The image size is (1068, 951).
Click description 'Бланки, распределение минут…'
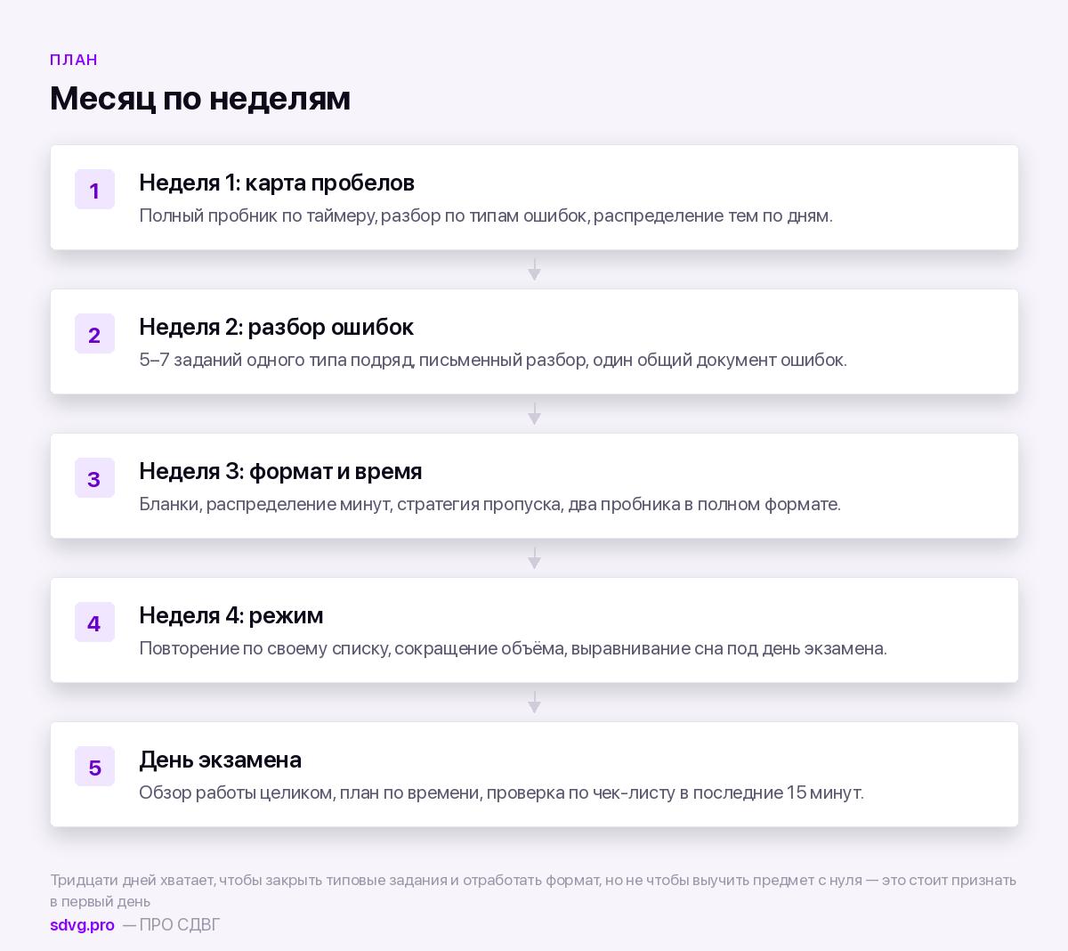point(489,504)
